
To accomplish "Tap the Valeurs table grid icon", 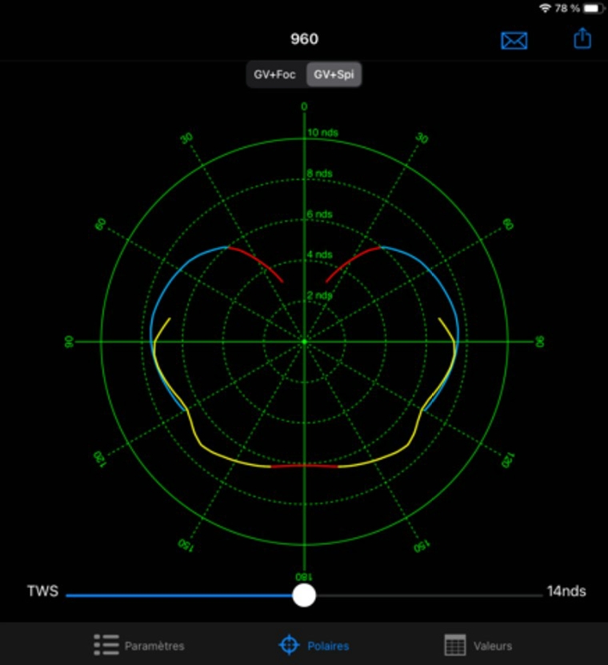I will click(454, 645).
